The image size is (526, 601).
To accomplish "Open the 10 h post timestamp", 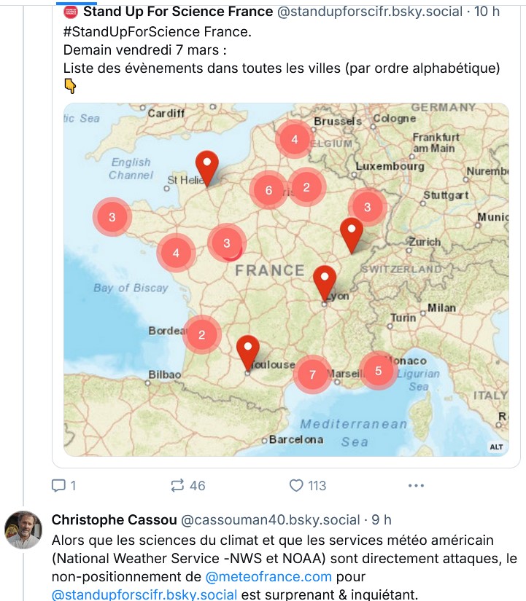I will click(x=487, y=12).
